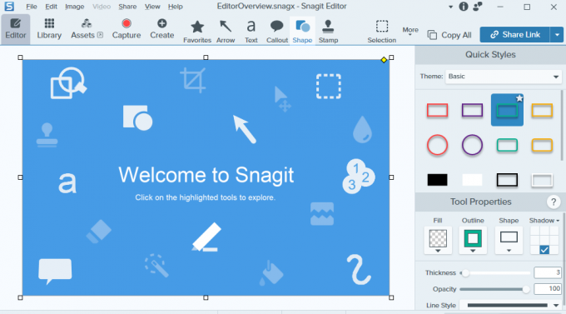Open the Image menu
Image resolution: width=566 pixels, height=314 pixels.
tap(74, 7)
